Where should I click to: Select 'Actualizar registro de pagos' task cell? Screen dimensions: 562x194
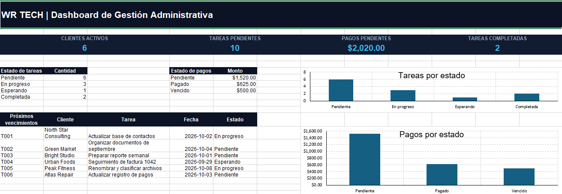click(129, 175)
